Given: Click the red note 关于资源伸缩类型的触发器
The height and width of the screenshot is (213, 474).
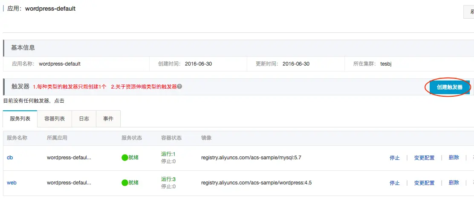Looking at the screenshot, I should coord(144,87).
